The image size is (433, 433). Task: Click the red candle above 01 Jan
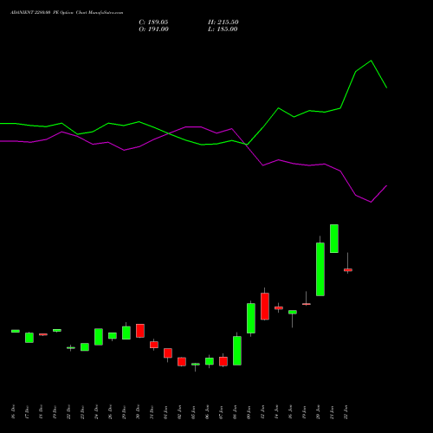[x=168, y=352]
